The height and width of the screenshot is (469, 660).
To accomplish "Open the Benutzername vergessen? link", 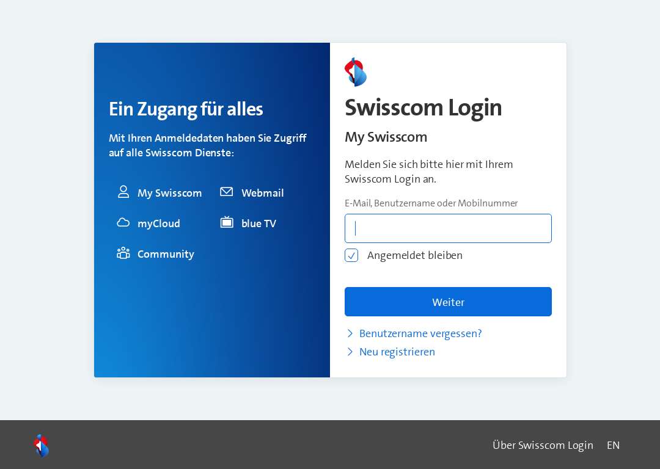I will click(420, 333).
